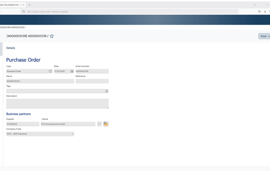Open the Type selection list icon

tap(51, 71)
